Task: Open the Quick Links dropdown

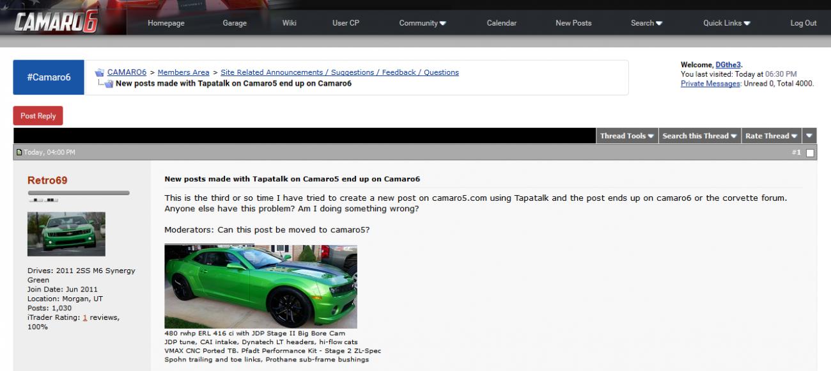Action: pos(726,22)
